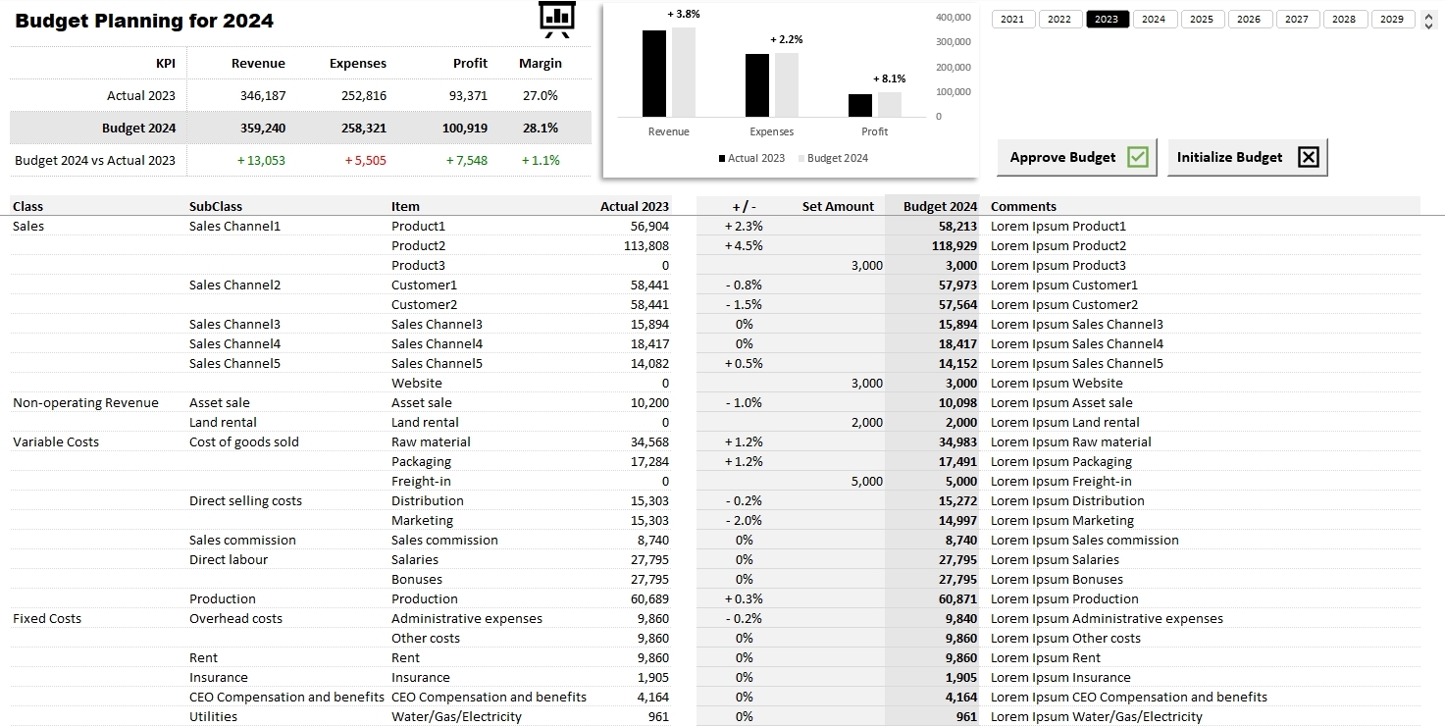Click Land rental Set Amount cell 2,000
Viewport: 1445px width, 726px height.
click(839, 422)
